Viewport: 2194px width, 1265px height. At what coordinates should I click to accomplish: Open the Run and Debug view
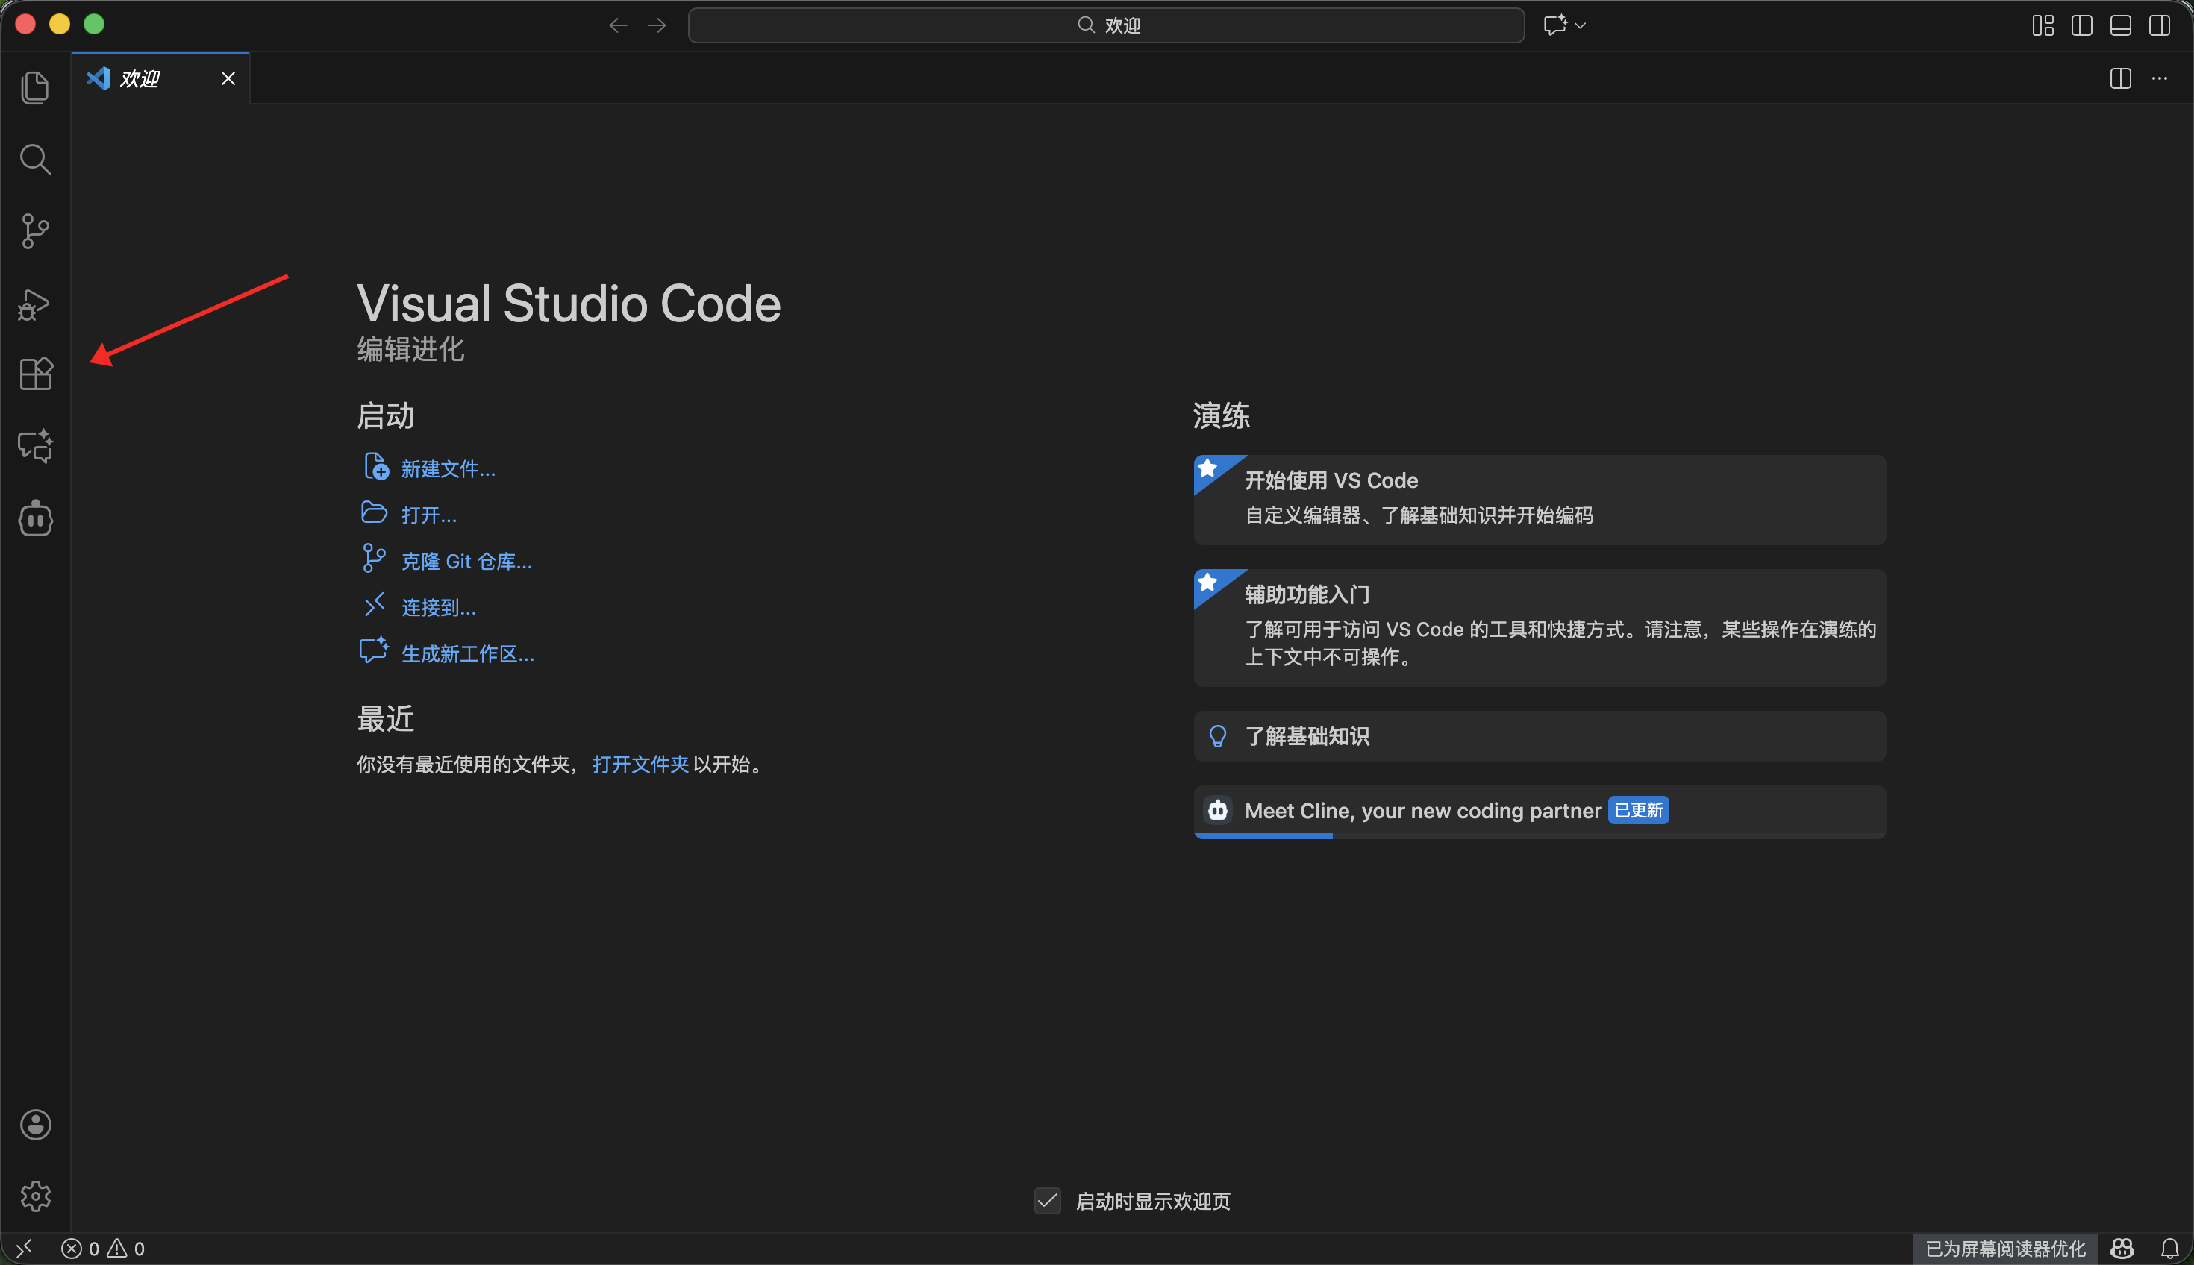[35, 304]
